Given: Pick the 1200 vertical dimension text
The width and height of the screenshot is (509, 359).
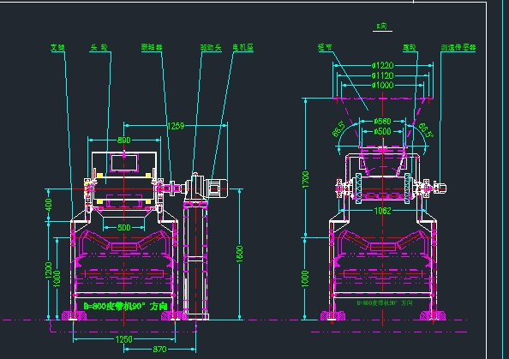Looking at the screenshot, I should 48,271.
